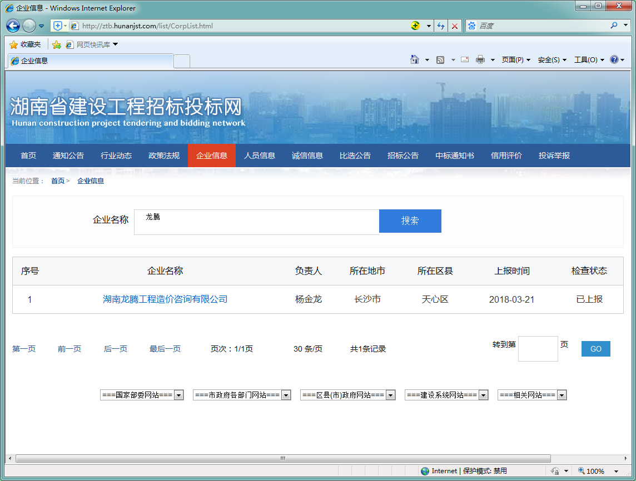Click the RSS feeds icon
The height and width of the screenshot is (481, 636).
[440, 60]
